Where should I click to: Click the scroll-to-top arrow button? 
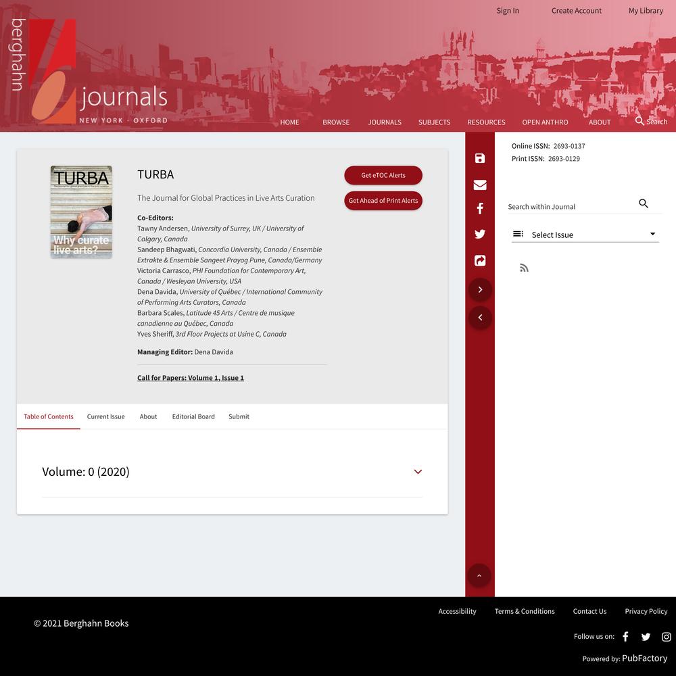point(479,575)
